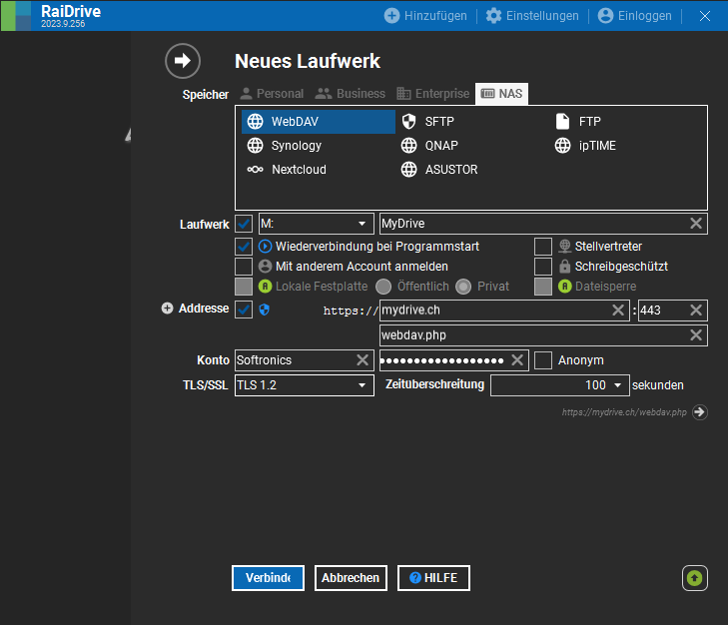Clear the 443 port field
The height and width of the screenshot is (625, 728).
tap(695, 311)
